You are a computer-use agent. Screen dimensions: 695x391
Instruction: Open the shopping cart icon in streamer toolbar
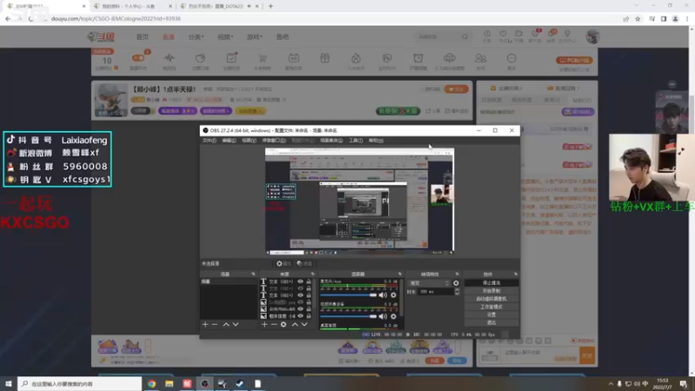pyautogui.click(x=262, y=58)
